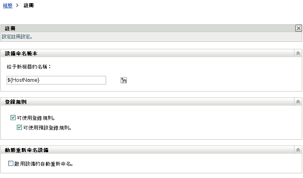This screenshot has height=178, width=303.
Task: Click the 設定註冊設定。 description text
Action: [x=17, y=37]
